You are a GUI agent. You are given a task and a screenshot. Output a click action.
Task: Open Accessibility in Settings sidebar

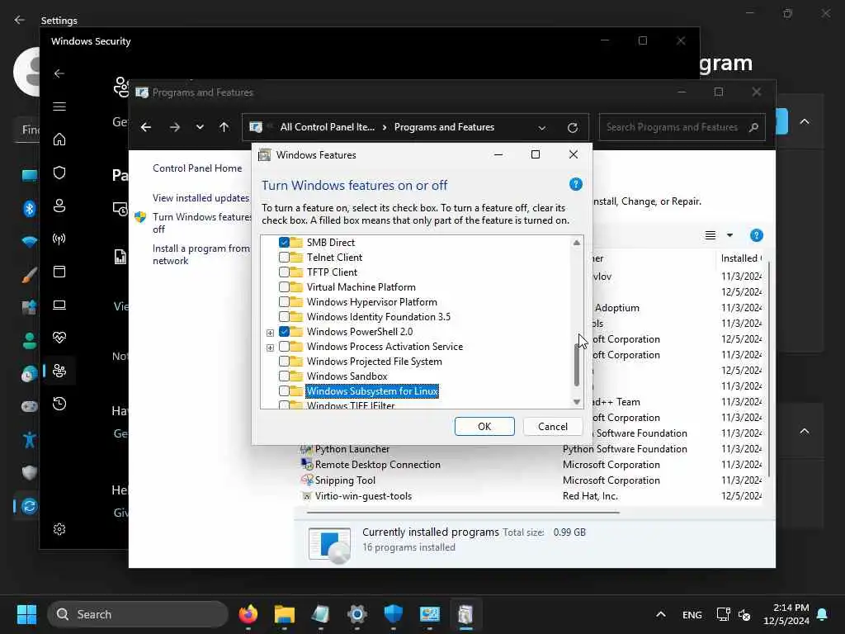pos(29,440)
